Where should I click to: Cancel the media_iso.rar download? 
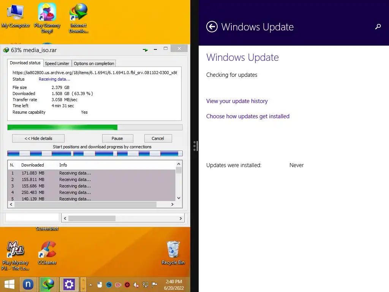click(x=158, y=138)
